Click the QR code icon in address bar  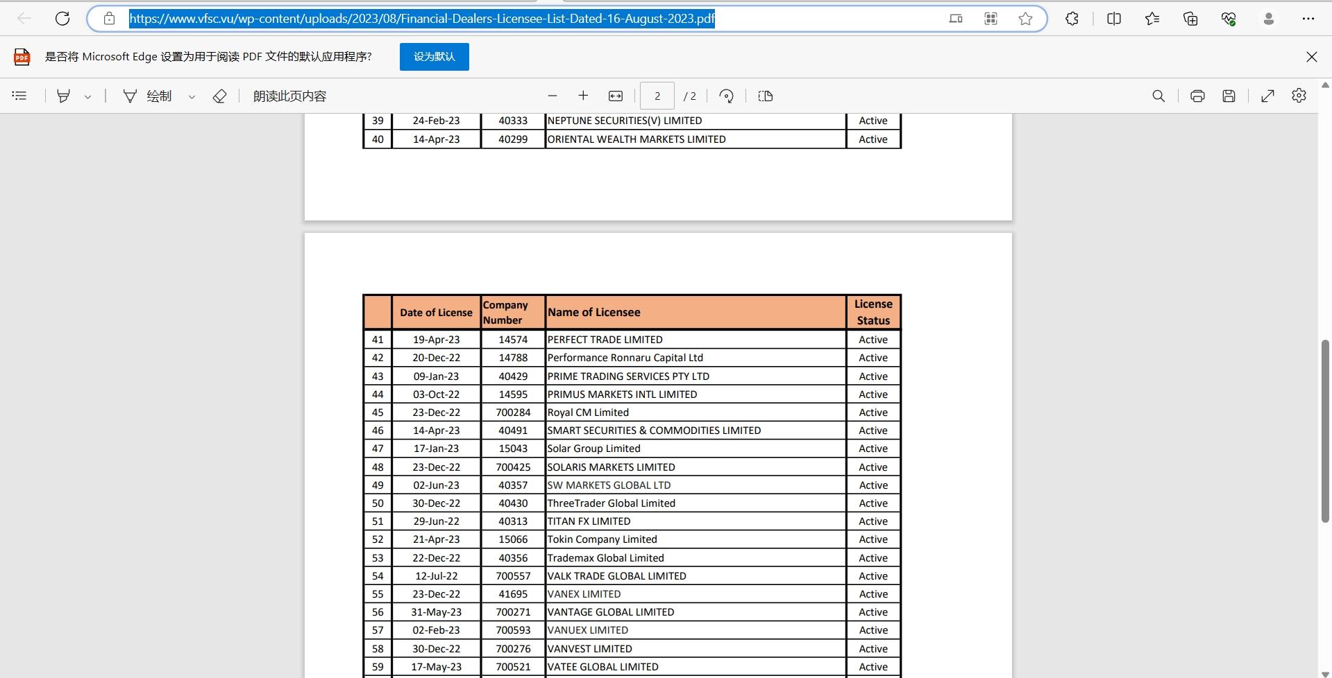pos(991,19)
